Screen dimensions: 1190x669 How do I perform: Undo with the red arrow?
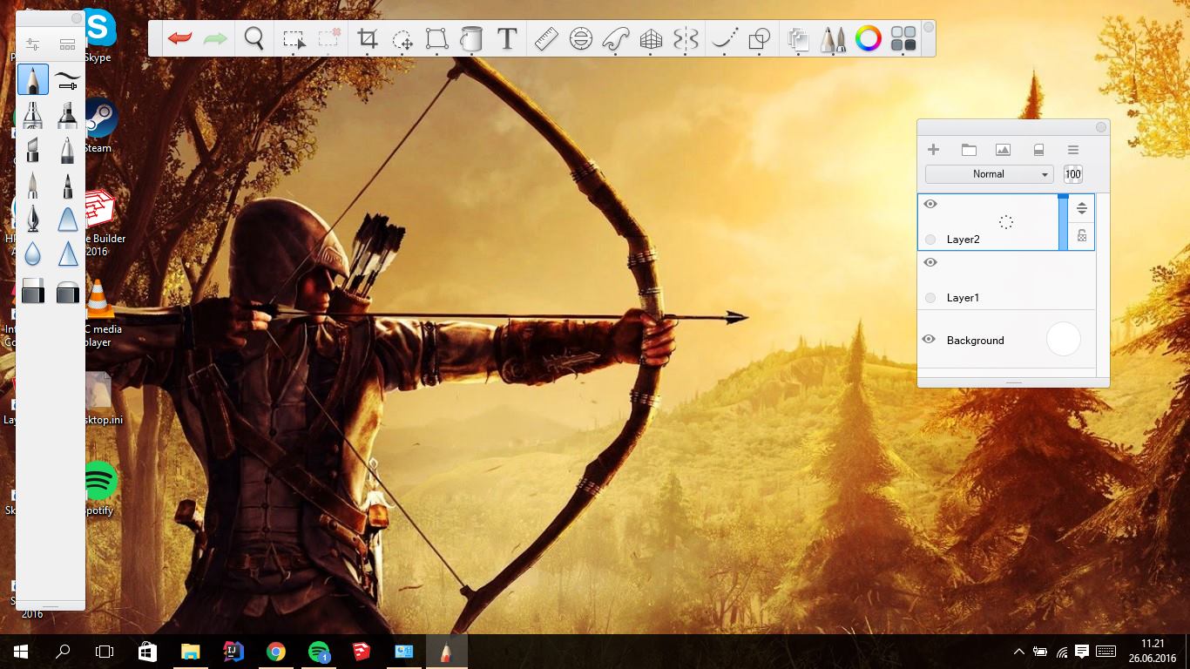(x=180, y=38)
